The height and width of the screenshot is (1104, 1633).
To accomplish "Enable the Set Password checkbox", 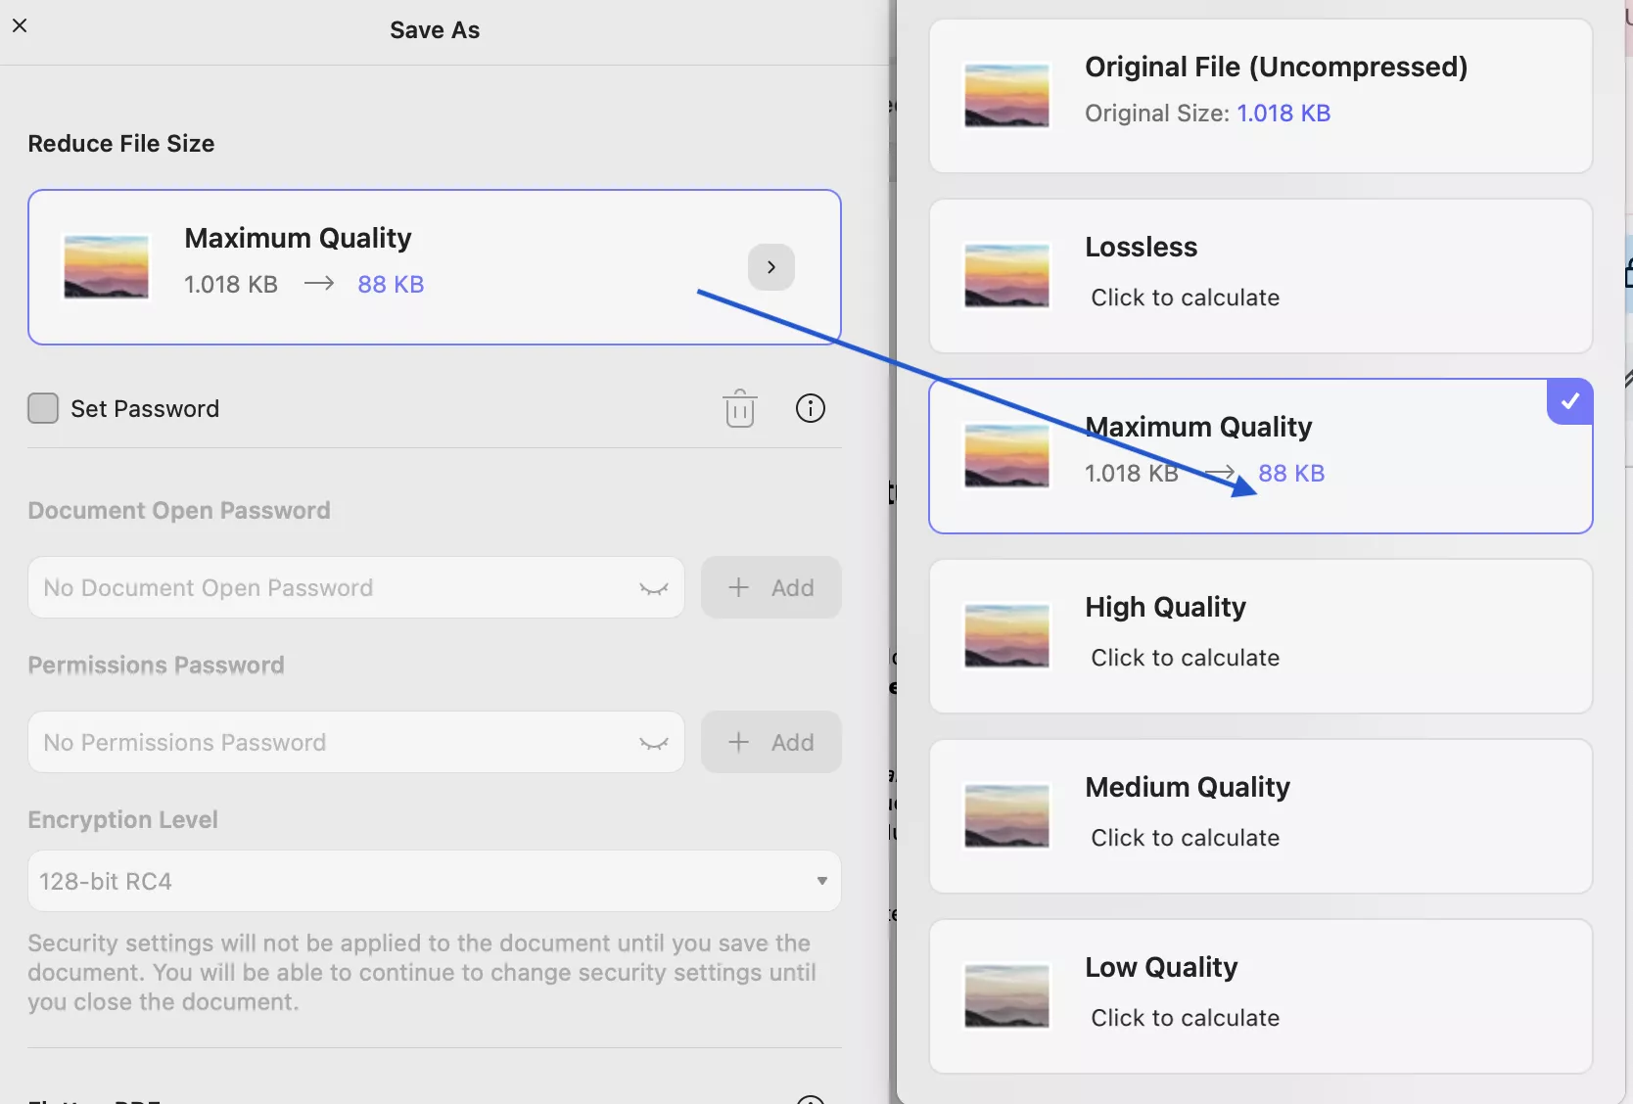I will 43,408.
